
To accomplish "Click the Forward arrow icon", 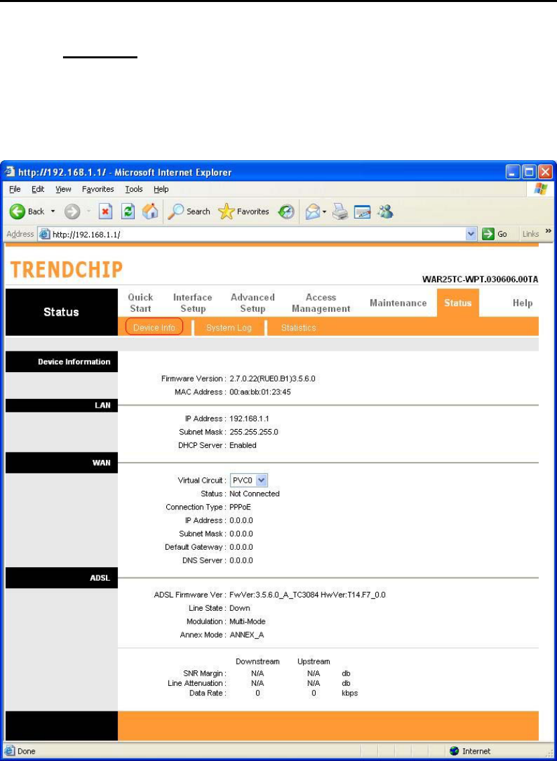I will point(72,212).
